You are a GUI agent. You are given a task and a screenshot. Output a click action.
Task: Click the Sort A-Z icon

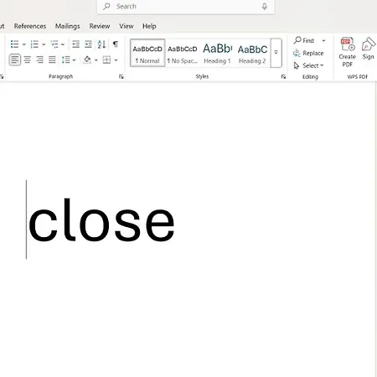tap(101, 44)
